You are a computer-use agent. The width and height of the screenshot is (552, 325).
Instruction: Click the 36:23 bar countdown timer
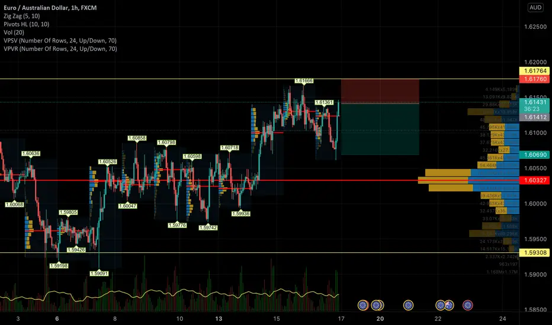(532, 109)
